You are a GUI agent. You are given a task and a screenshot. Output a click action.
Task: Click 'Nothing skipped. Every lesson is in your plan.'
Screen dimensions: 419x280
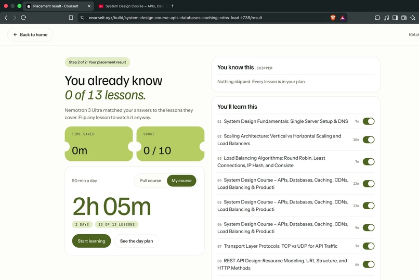(261, 82)
